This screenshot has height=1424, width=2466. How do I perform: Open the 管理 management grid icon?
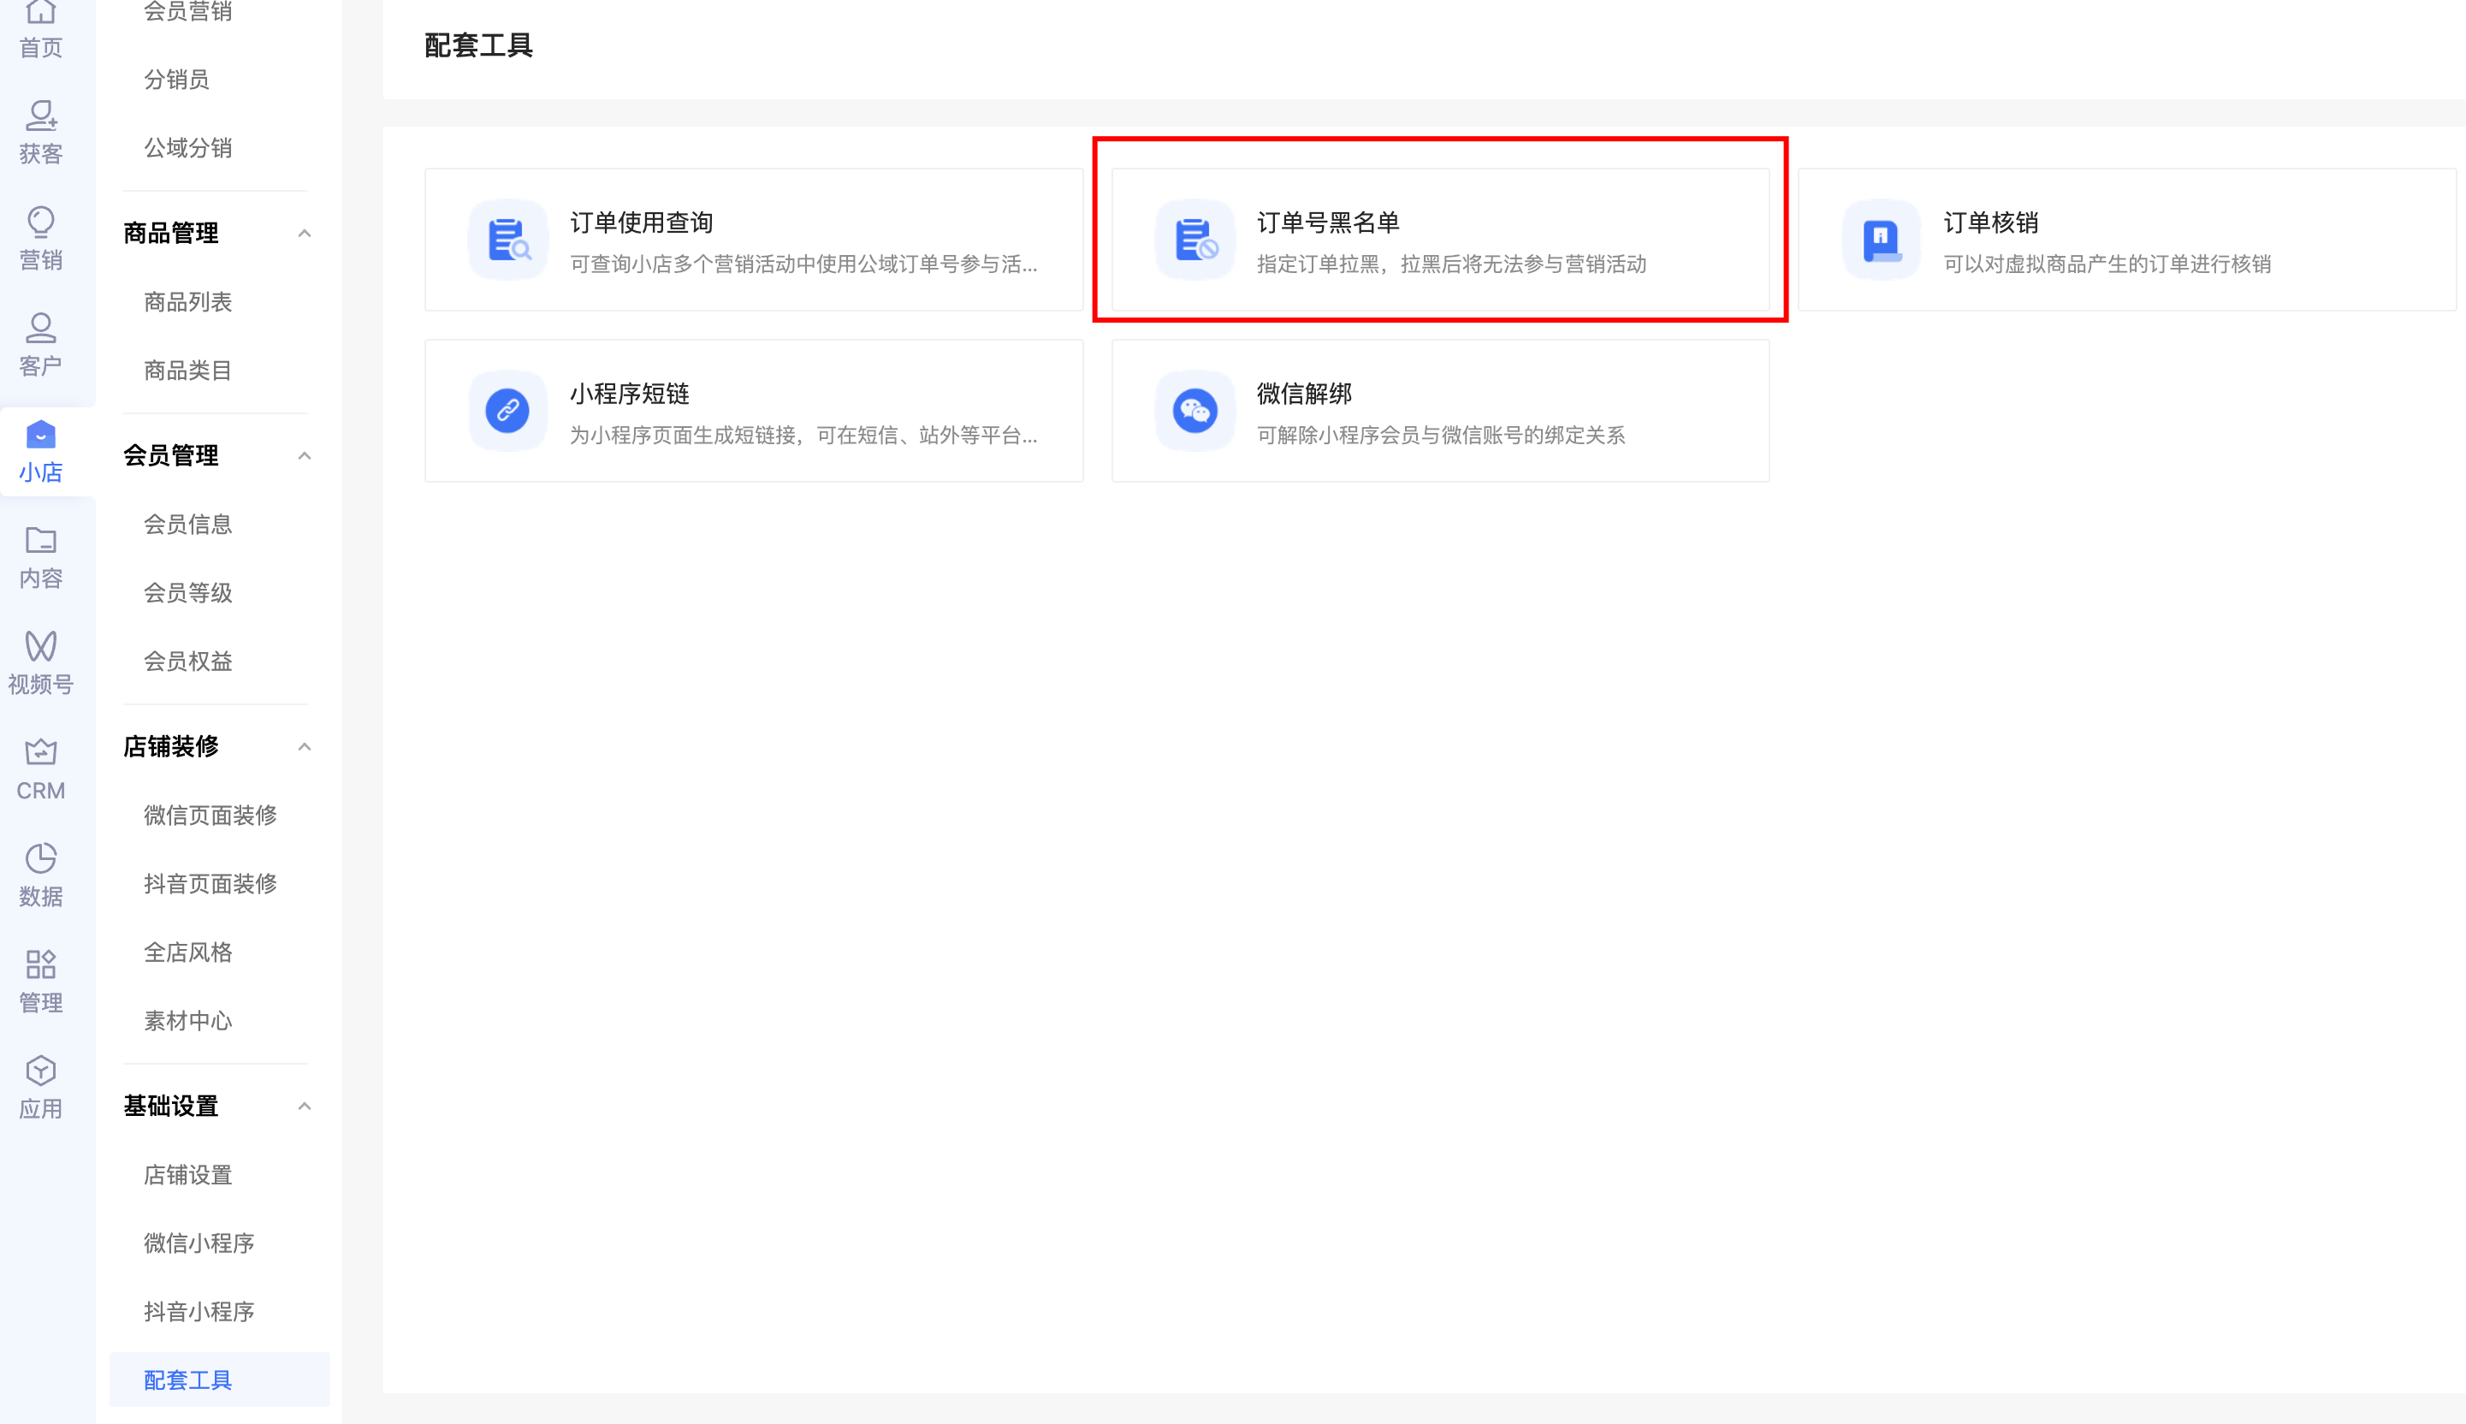pyautogui.click(x=40, y=964)
